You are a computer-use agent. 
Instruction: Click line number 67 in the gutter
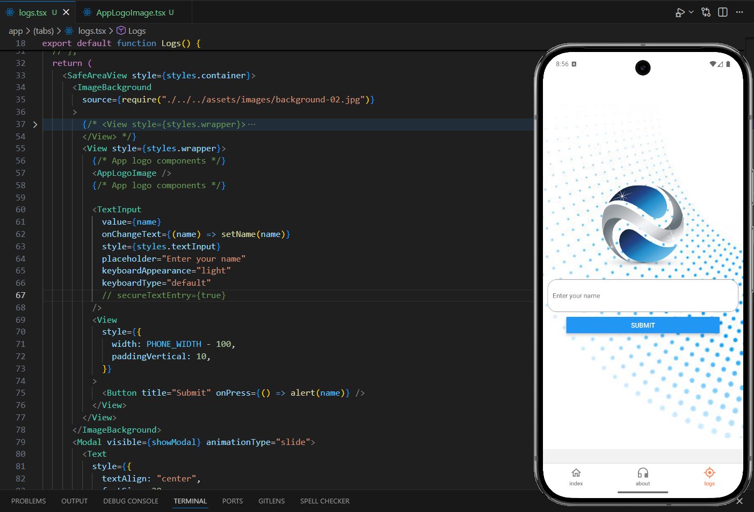point(20,295)
